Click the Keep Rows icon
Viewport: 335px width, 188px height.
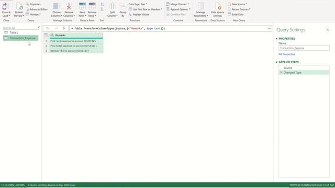click(x=82, y=6)
